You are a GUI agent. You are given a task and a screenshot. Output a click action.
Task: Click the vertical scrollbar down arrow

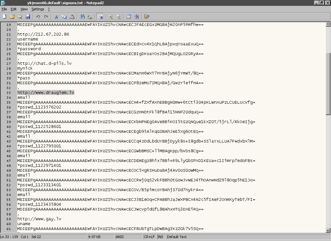328,230
